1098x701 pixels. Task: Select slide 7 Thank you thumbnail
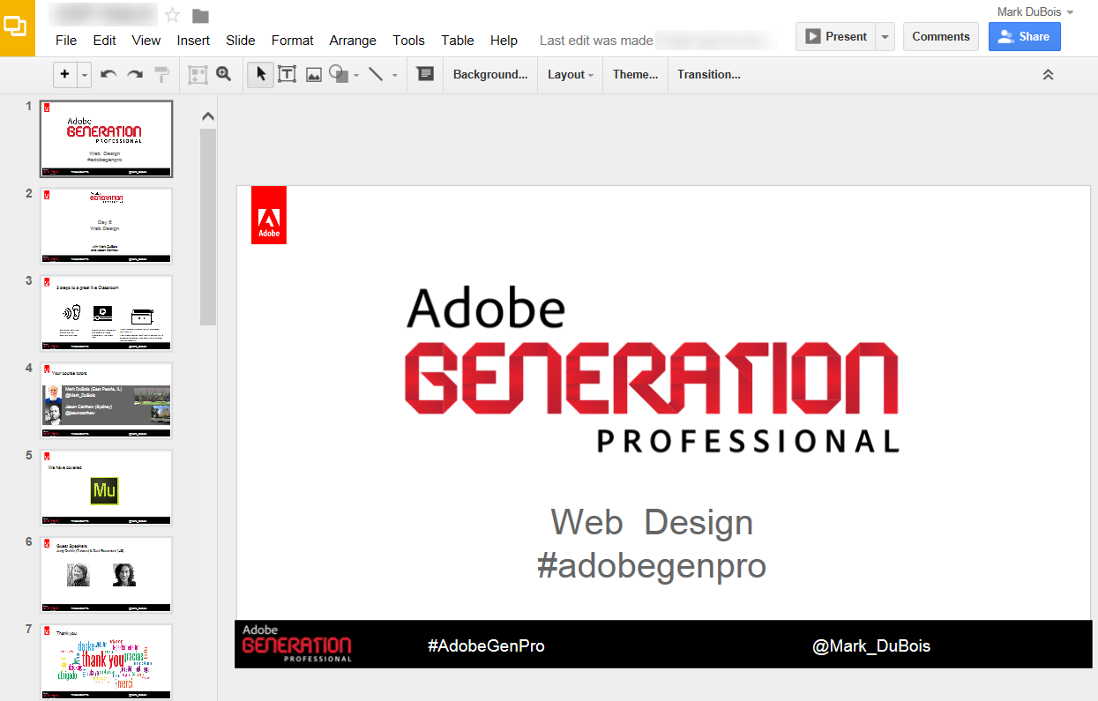pos(107,661)
